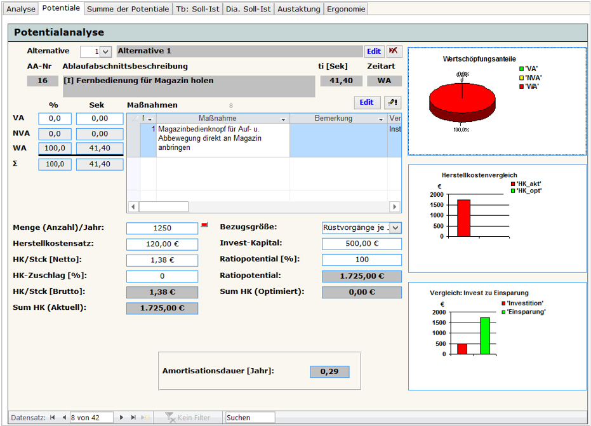Click right scroll arrow of Maßnahmen table

[x=395, y=206]
